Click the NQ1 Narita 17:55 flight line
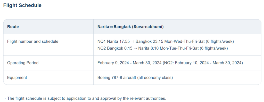 [x=166, y=41]
